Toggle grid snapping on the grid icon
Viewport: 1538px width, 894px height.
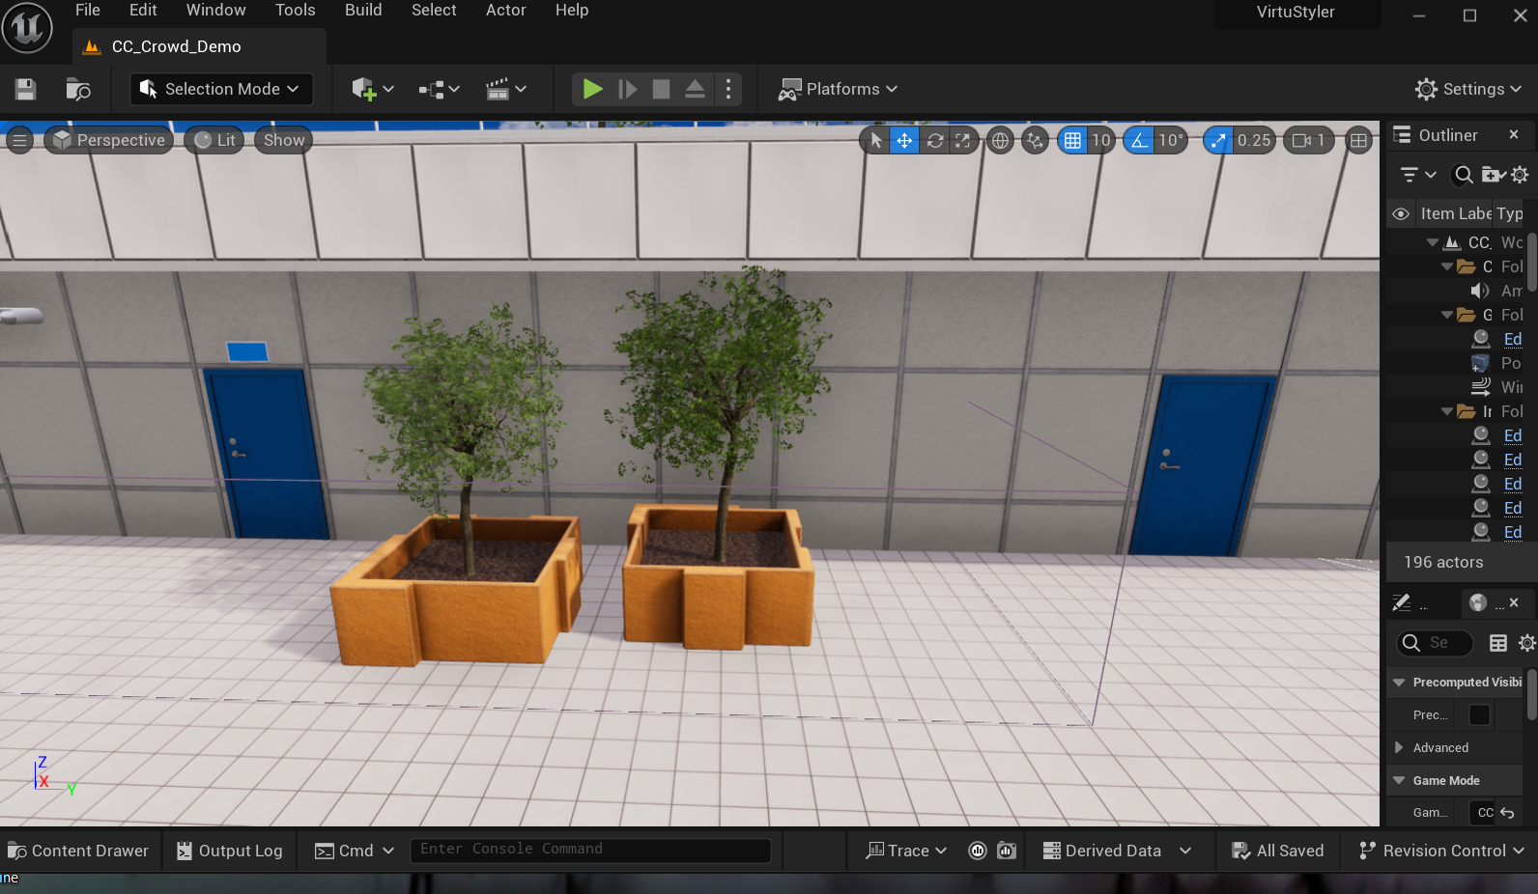[1072, 140]
